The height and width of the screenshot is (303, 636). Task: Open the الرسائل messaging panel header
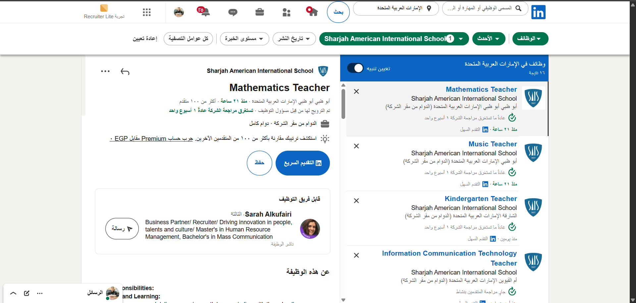click(x=63, y=293)
